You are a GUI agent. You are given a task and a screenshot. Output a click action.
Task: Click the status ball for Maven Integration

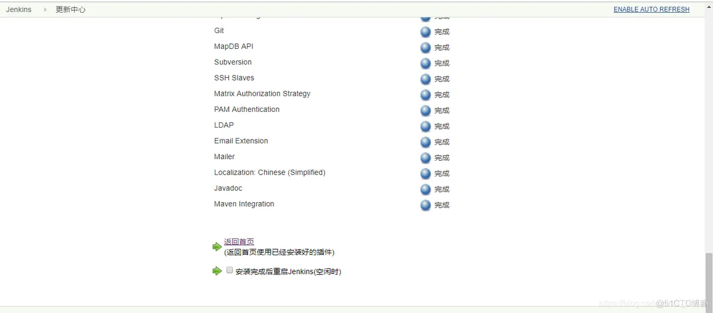(425, 205)
